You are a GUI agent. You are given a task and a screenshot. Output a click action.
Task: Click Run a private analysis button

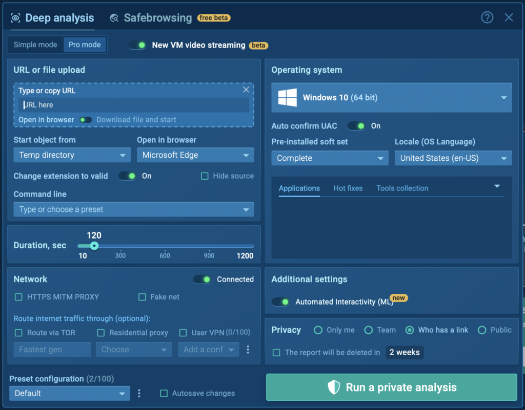(x=391, y=387)
